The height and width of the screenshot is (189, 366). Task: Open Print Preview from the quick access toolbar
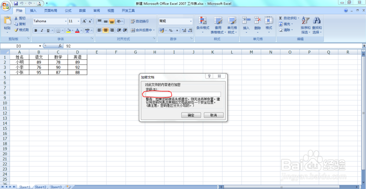[39, 4]
